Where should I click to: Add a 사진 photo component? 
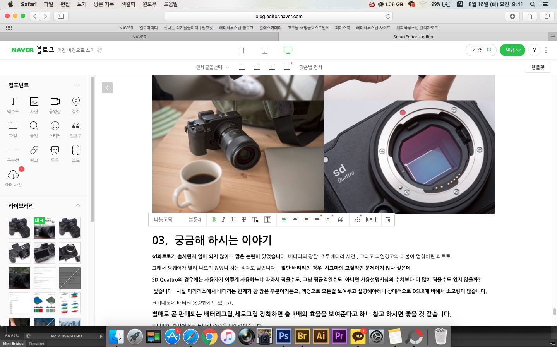click(x=34, y=105)
